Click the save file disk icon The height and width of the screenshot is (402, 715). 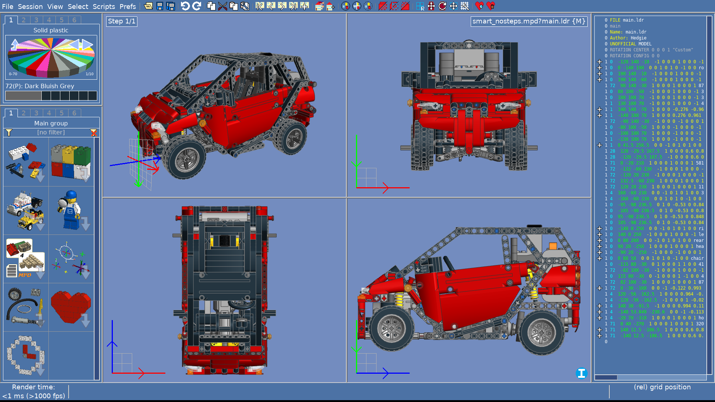160,6
